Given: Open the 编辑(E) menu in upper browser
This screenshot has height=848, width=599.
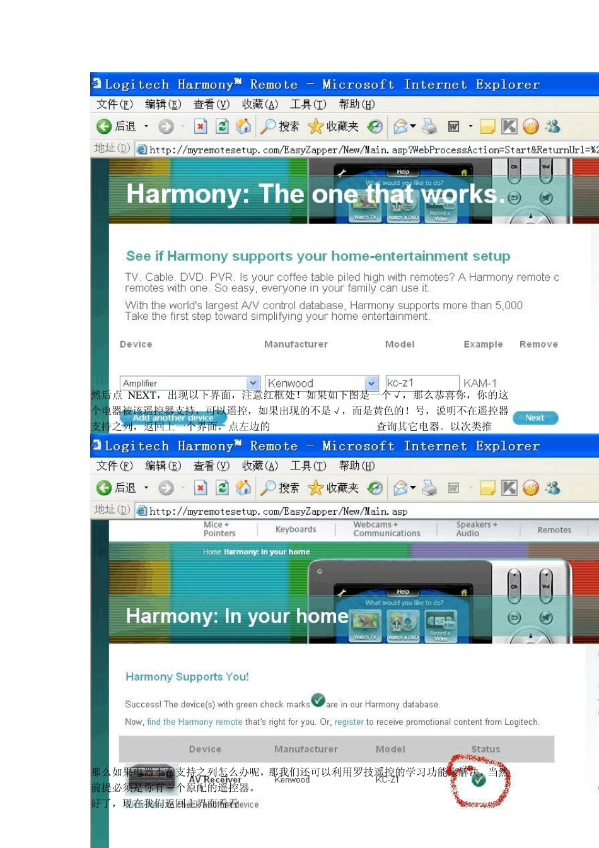Looking at the screenshot, I should 163,104.
